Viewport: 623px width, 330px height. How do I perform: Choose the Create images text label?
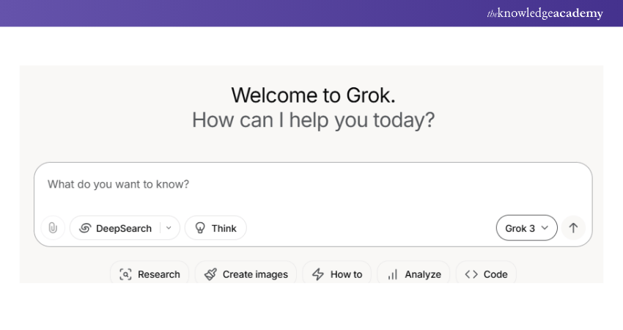[255, 274]
